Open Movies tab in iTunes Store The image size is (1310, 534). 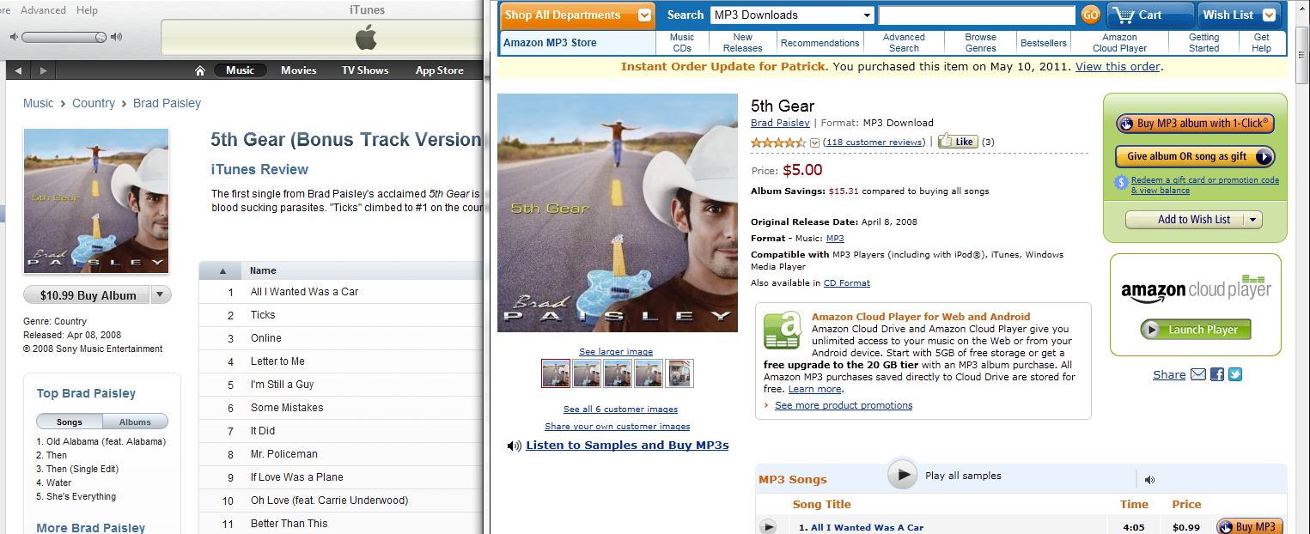click(x=298, y=70)
